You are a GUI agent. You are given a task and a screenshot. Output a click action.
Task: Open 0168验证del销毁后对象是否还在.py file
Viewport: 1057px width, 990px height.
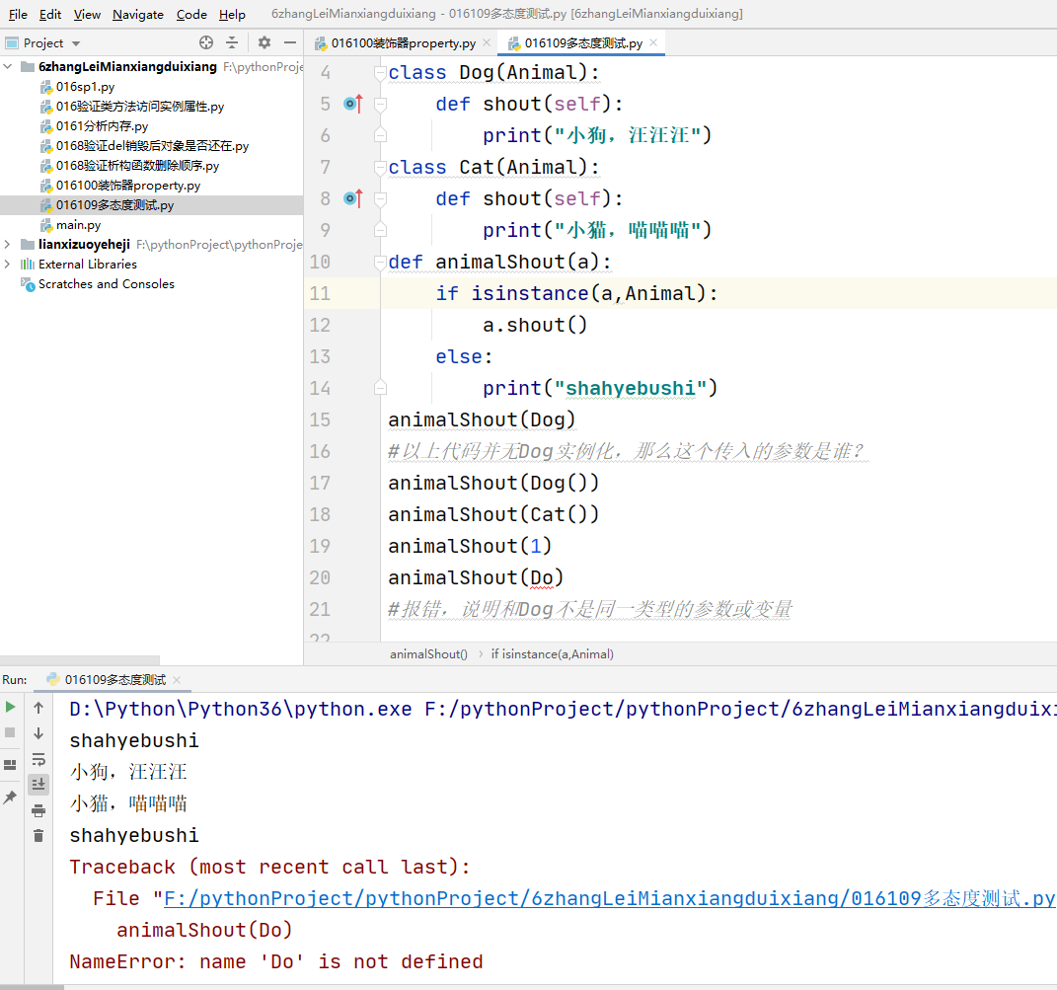[x=152, y=146]
